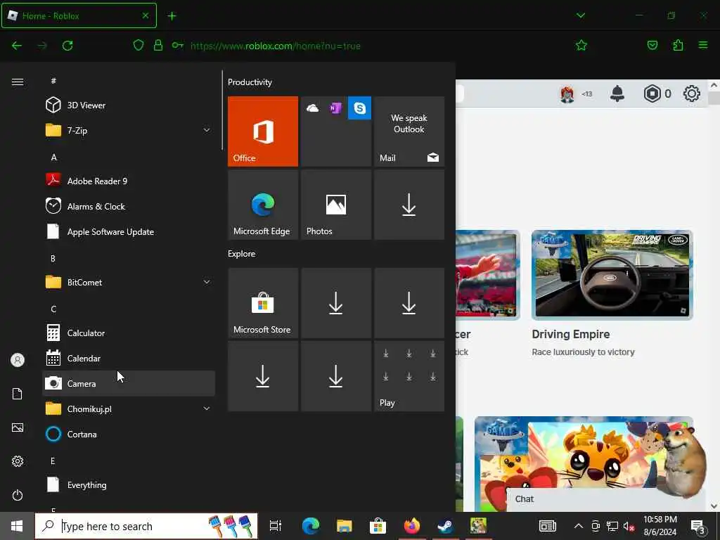
Task: Open the Skype tile in Productivity group
Action: (359, 108)
